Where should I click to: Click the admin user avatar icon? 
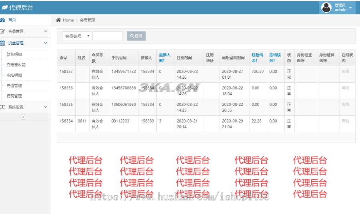pos(326,8)
